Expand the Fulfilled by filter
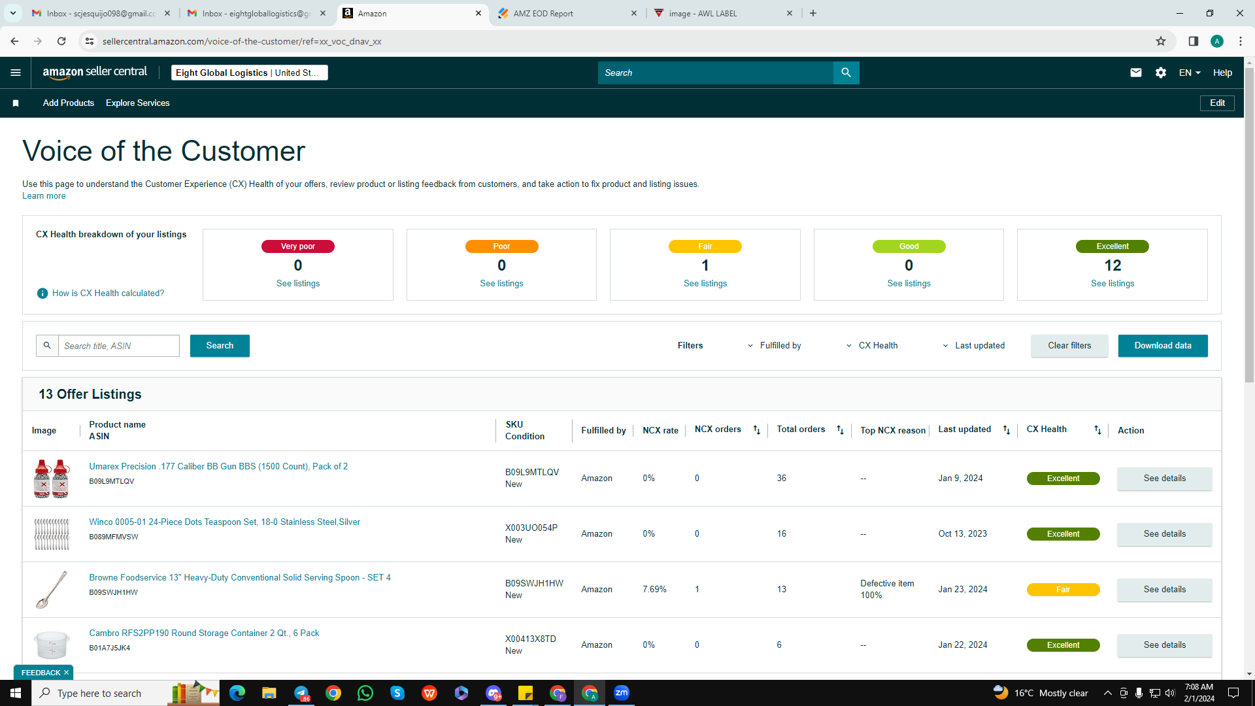The height and width of the screenshot is (706, 1255). pos(774,346)
